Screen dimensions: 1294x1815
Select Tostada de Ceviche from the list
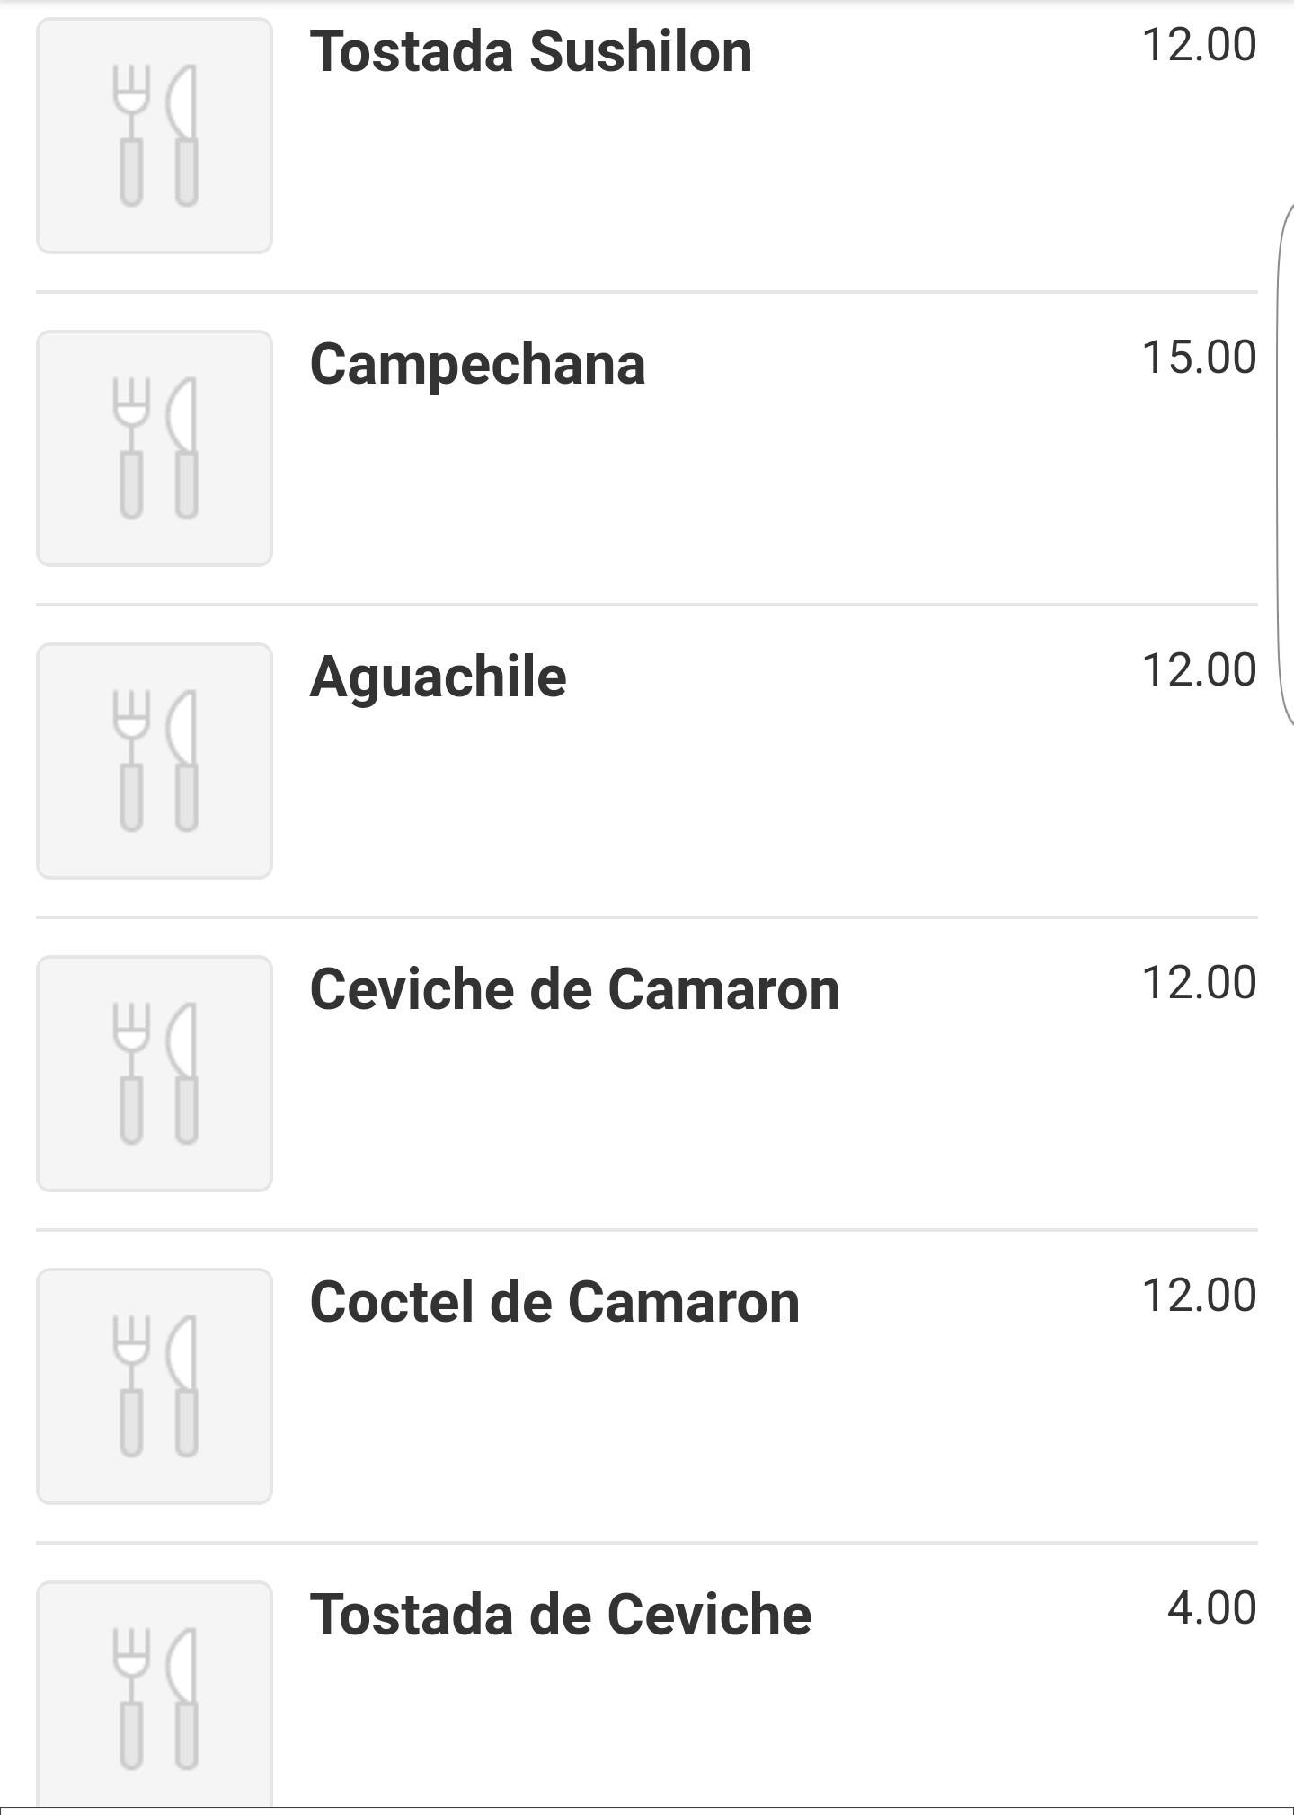[x=560, y=1615]
